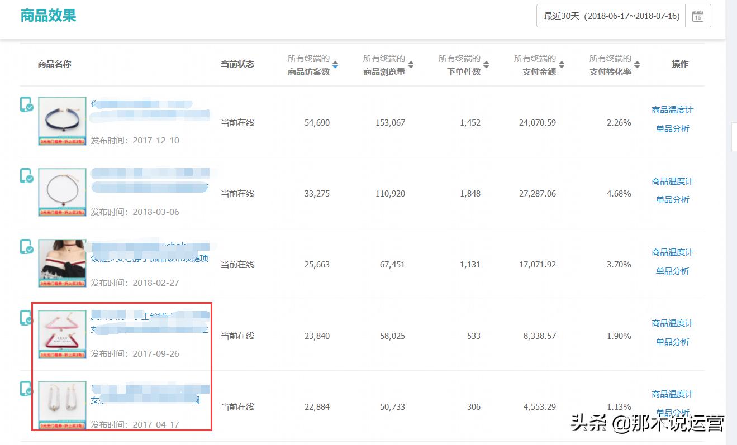Toggle sorting on the 支付转化率 column
This screenshot has width=737, height=445.
(637, 64)
